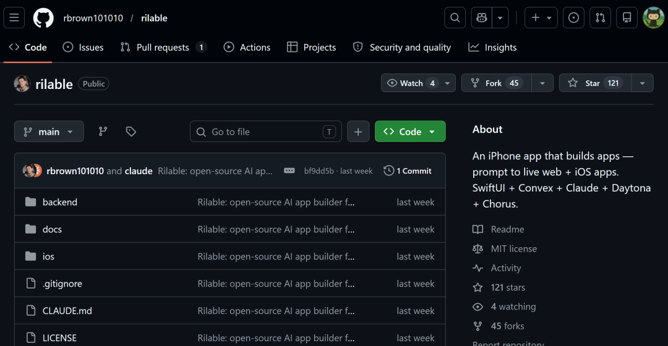
Task: Open the Pull requests tab
Action: [x=163, y=47]
